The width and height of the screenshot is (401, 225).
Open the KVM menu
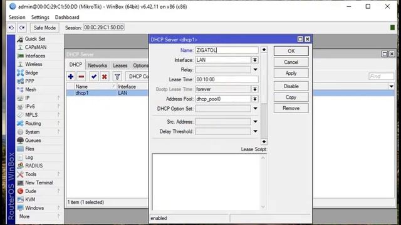30,199
